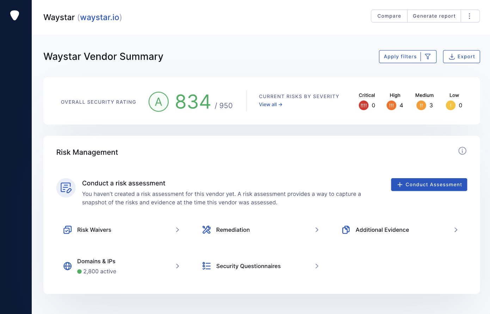Screen dimensions: 490x314
Task: Click the Security Questionnaires list icon
Action: coord(207,266)
